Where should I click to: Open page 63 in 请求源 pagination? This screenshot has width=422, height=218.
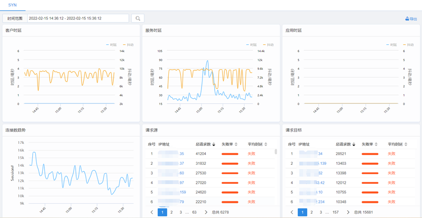click(194, 212)
